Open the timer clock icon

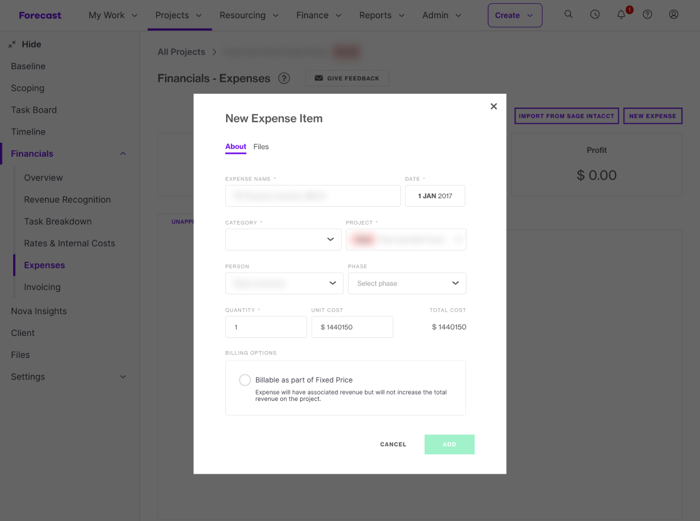tap(595, 14)
